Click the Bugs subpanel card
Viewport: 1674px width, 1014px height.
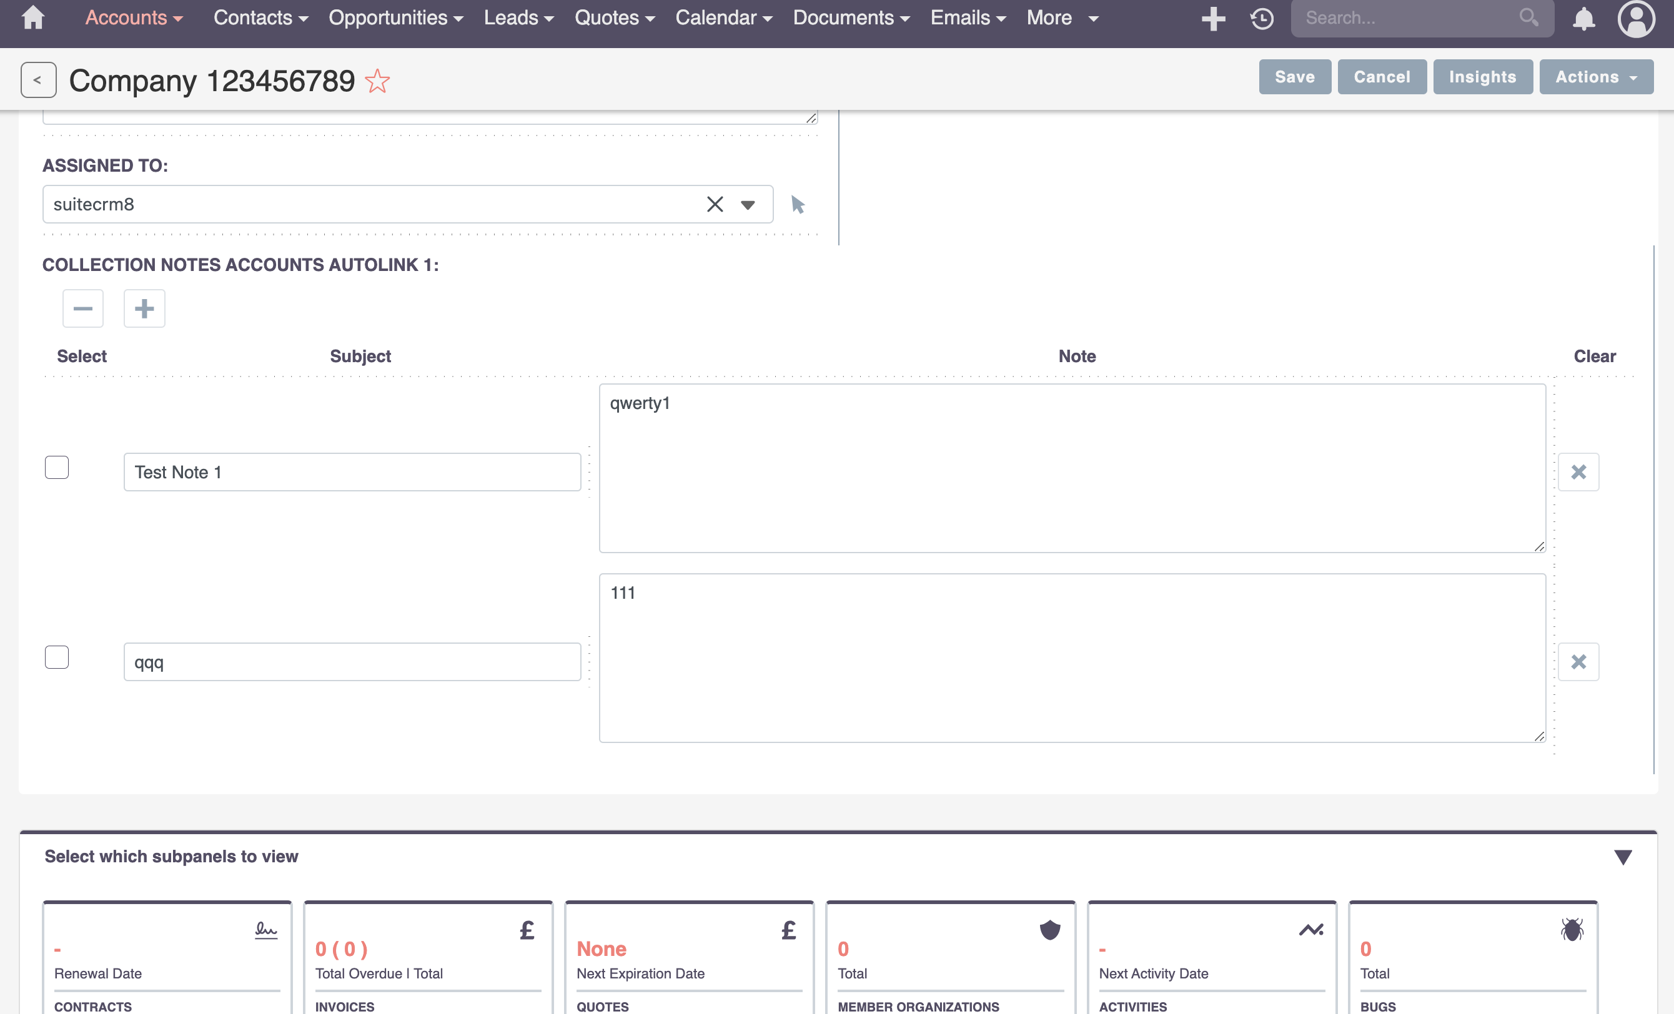1473,958
